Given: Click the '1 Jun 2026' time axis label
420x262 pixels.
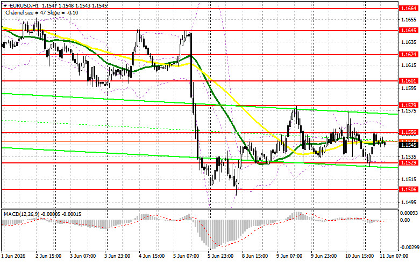Looking at the screenshot, I should point(13,256).
